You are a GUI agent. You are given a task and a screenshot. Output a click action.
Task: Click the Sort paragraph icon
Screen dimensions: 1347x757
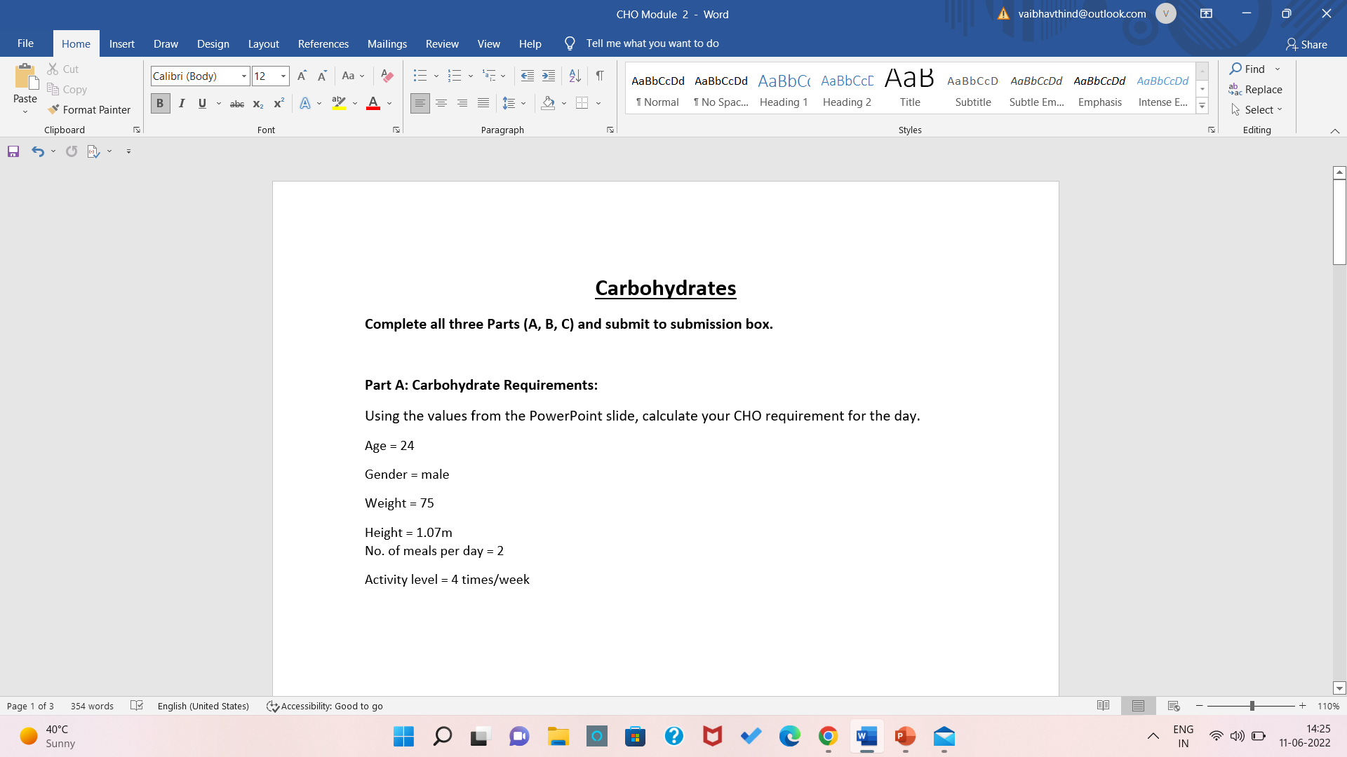(575, 76)
